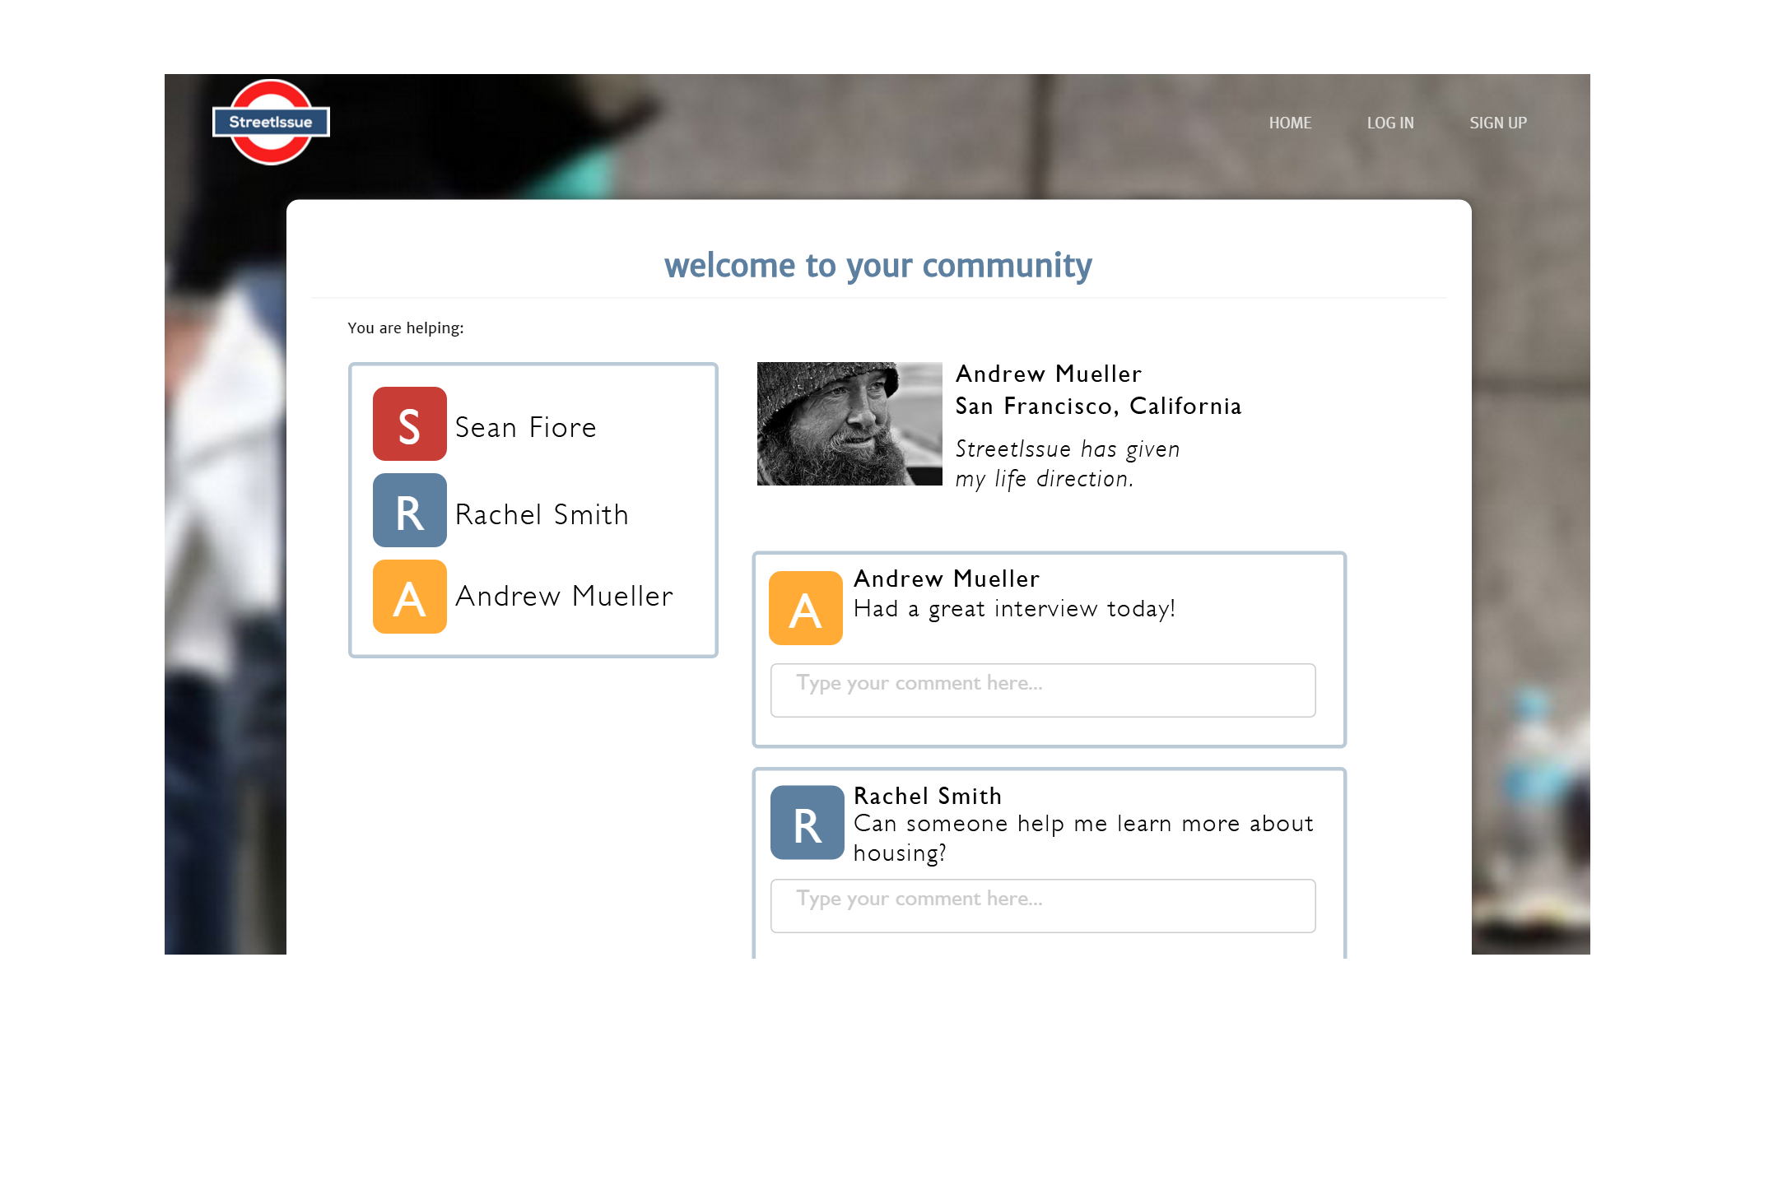Click the Andrew Mueller profile name heading
Viewport: 1778px width, 1185px height.
click(x=1048, y=374)
